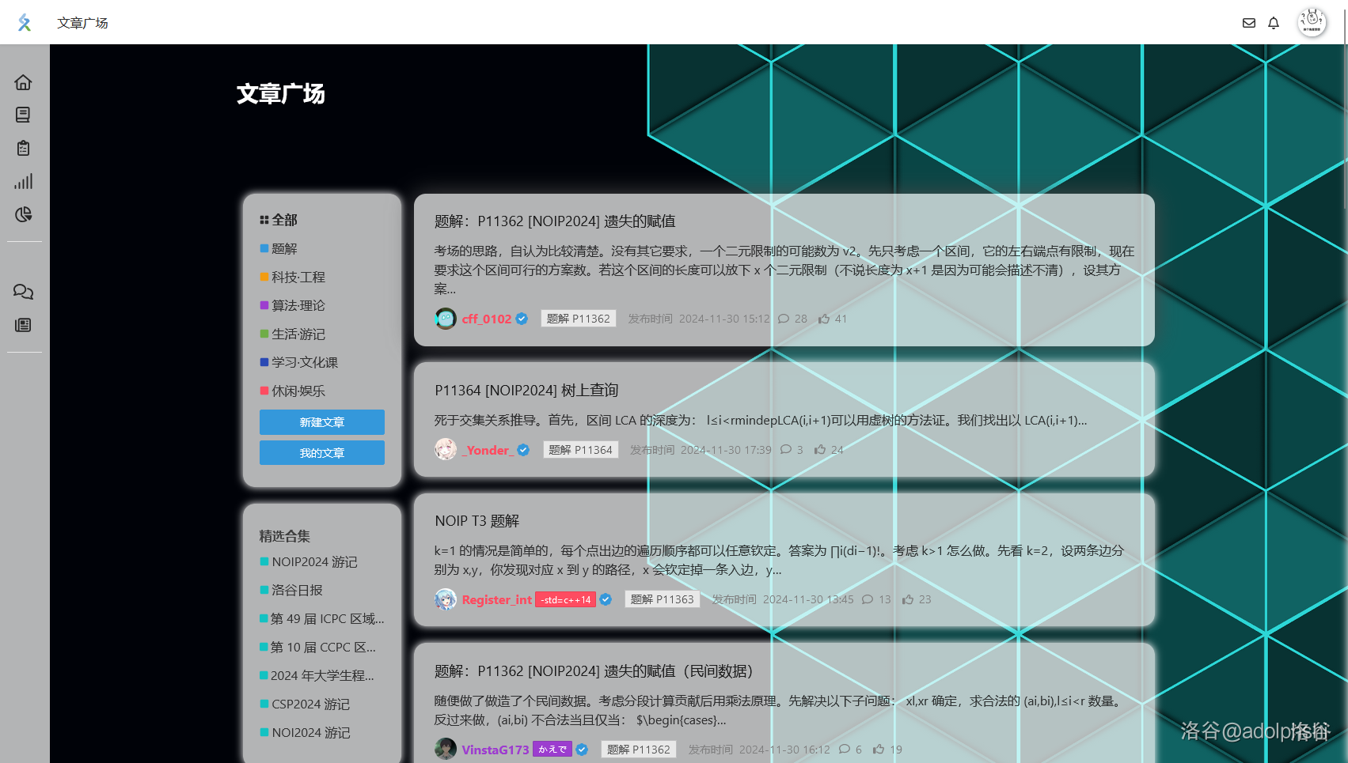Open author Register_int's profile

tap(496, 599)
